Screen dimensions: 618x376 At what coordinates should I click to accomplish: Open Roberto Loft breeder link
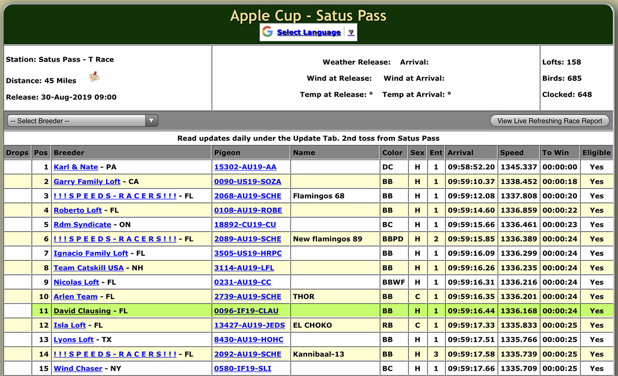pyautogui.click(x=78, y=210)
